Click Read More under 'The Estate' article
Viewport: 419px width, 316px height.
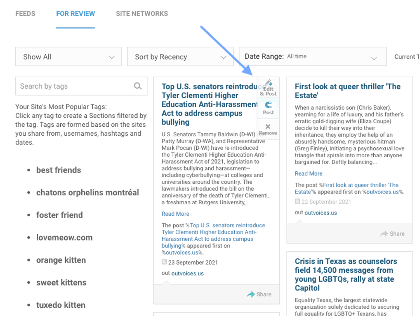coord(309,173)
